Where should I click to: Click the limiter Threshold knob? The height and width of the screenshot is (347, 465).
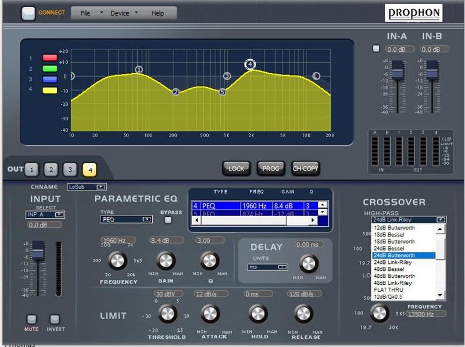(x=167, y=314)
